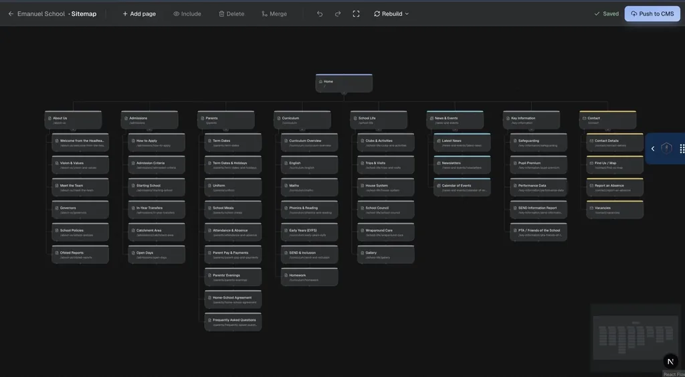Click the house icon on Home node
Viewport: 685px width, 377px height.
320,81
